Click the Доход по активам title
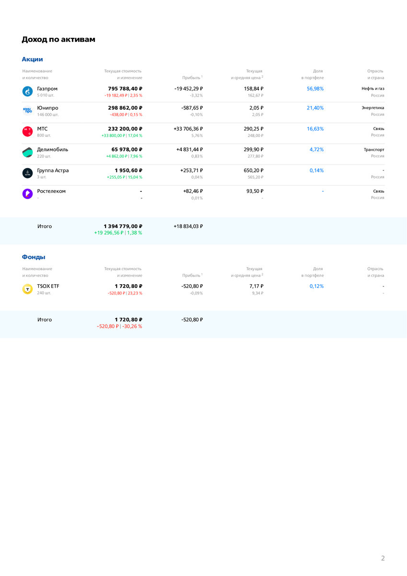The height and width of the screenshot is (576, 407). coord(58,39)
